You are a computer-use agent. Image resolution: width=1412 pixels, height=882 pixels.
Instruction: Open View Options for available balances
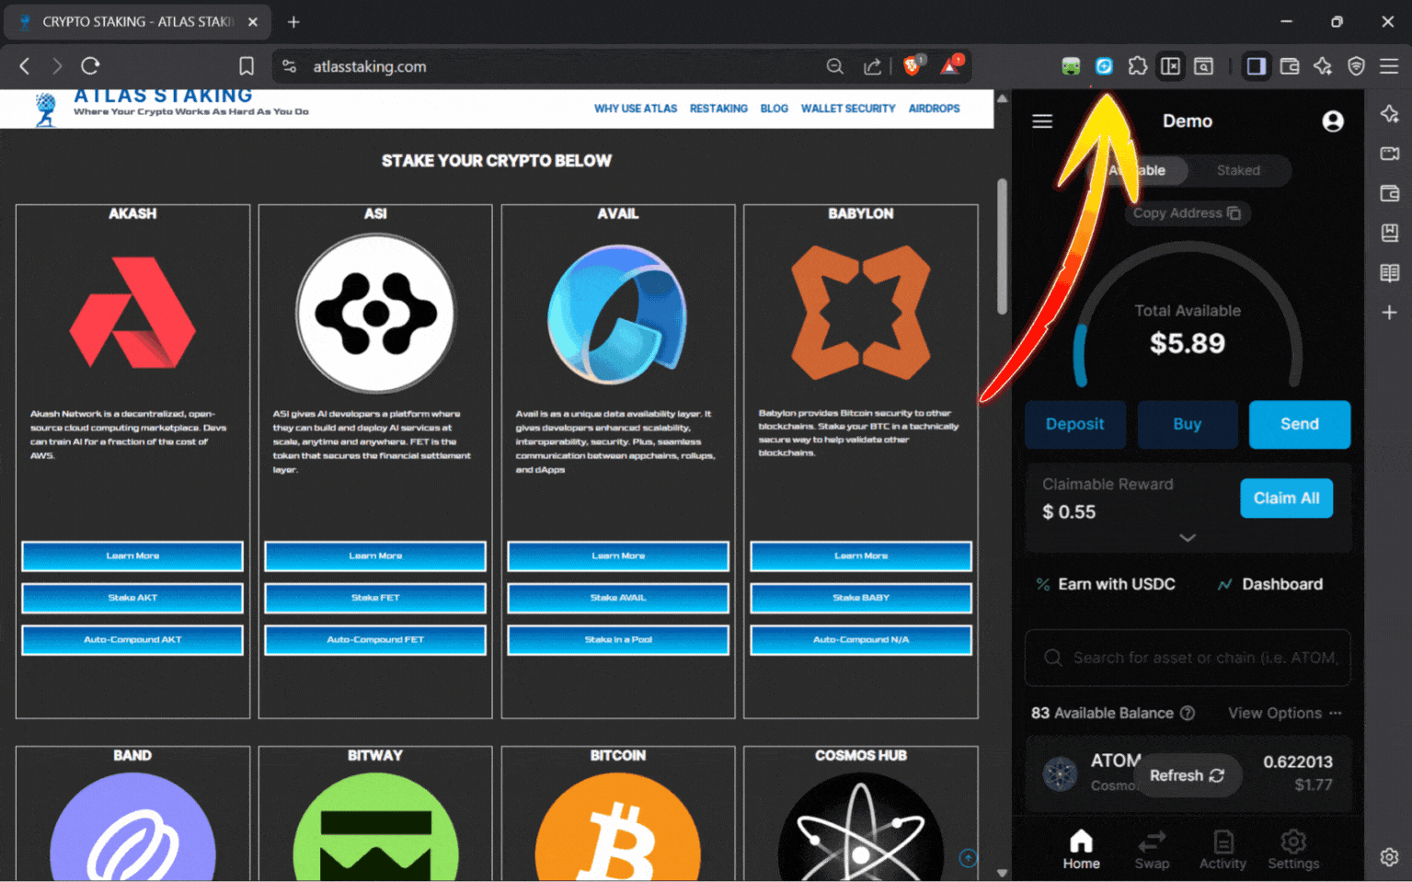click(x=1275, y=713)
